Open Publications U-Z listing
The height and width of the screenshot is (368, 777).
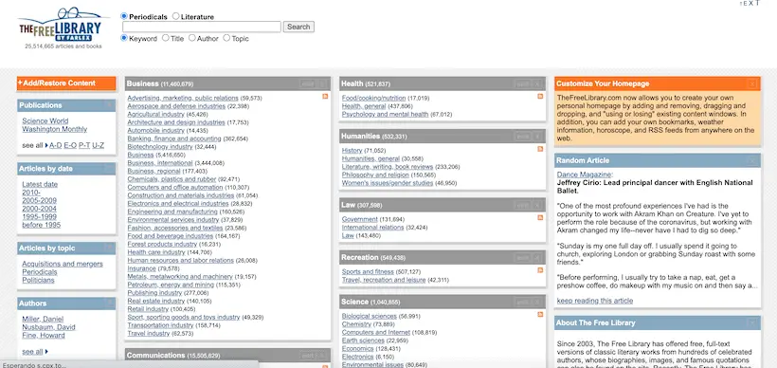99,145
